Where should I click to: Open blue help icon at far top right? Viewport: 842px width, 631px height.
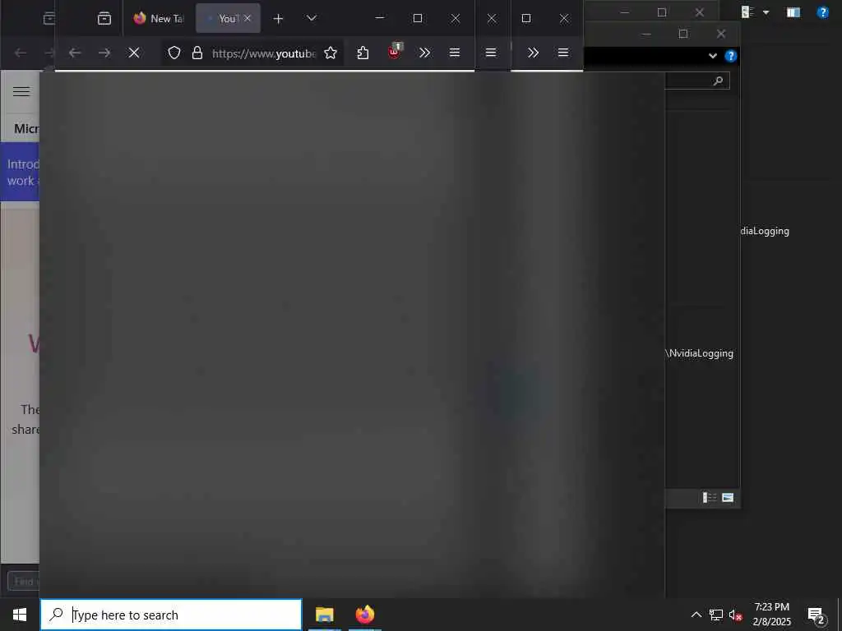click(x=822, y=12)
